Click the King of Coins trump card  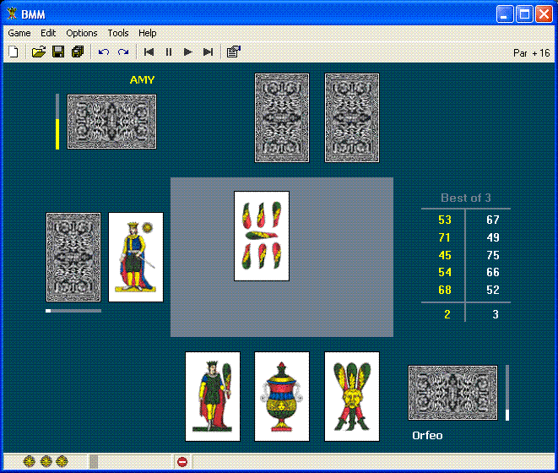pos(136,257)
